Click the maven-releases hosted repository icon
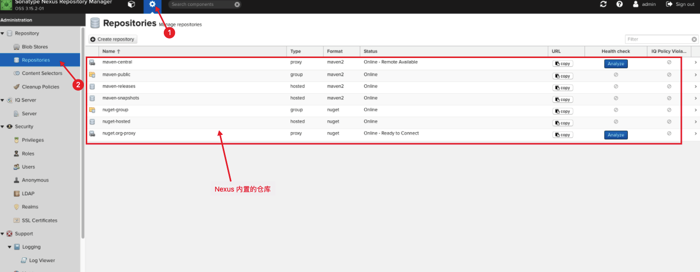This screenshot has width=700, height=272. pos(92,86)
